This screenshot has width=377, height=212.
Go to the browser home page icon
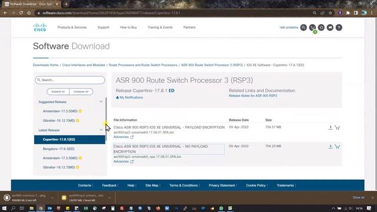29,13
